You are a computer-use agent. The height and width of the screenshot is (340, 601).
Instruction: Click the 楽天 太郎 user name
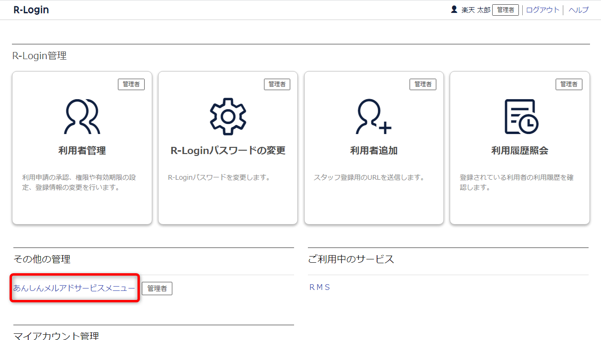[x=475, y=10]
